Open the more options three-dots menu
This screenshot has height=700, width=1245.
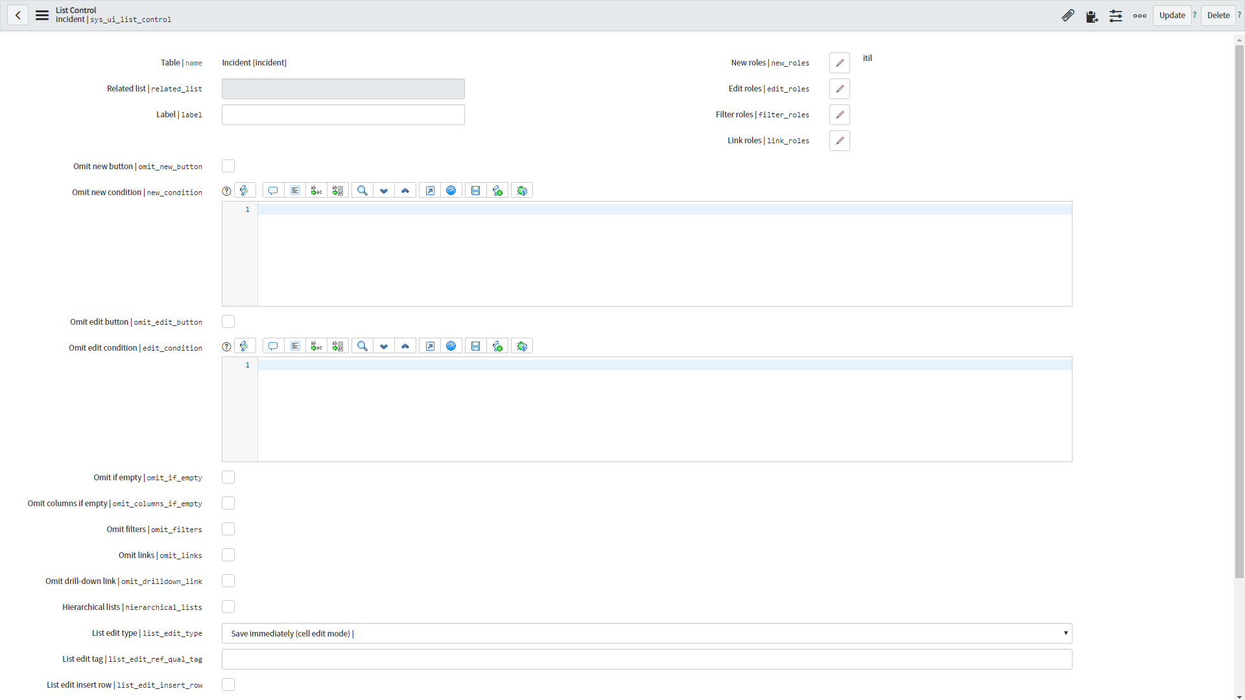click(x=1139, y=16)
